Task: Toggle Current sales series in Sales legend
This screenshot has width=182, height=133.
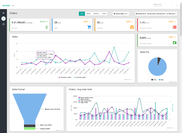Action: (x=80, y=77)
